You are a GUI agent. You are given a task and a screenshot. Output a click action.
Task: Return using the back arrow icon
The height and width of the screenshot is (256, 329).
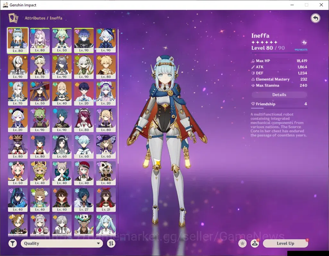(x=315, y=19)
